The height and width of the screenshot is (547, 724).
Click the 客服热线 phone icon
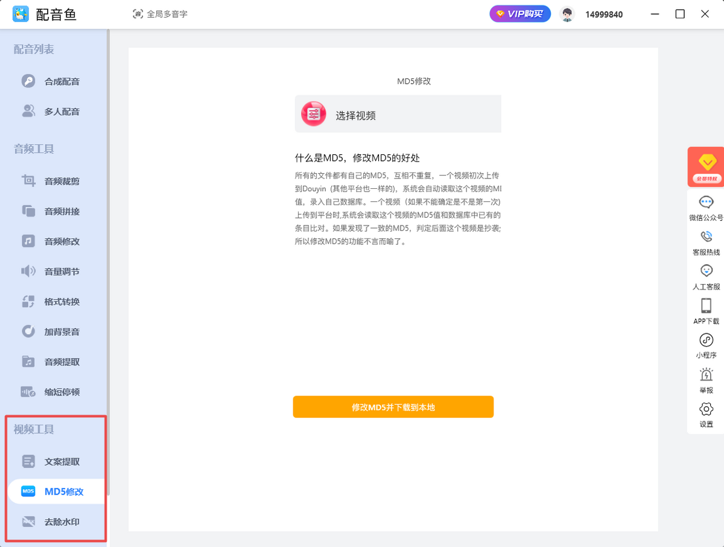706,236
